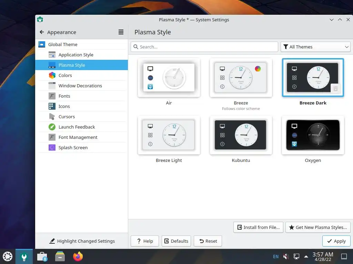The height and width of the screenshot is (264, 353).
Task: Open the sidebar hamburger menu
Action: pyautogui.click(x=121, y=32)
